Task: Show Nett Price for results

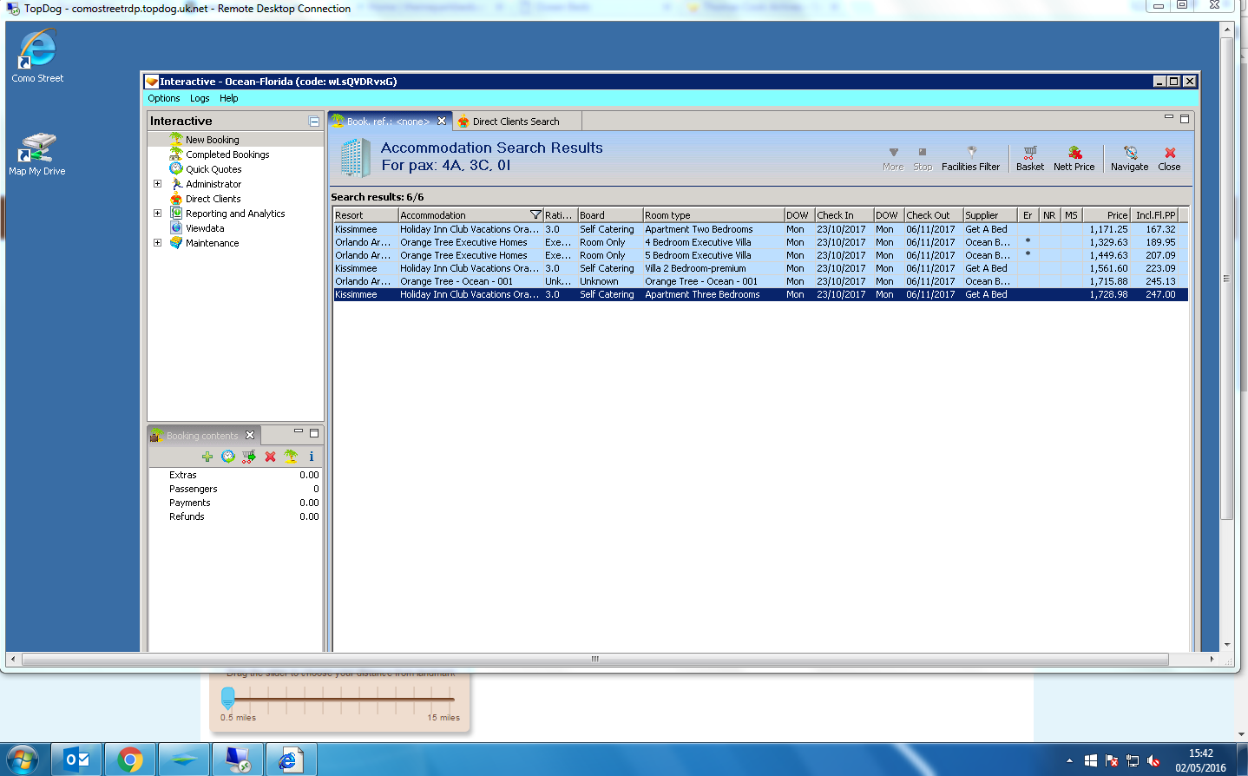Action: 1074,159
